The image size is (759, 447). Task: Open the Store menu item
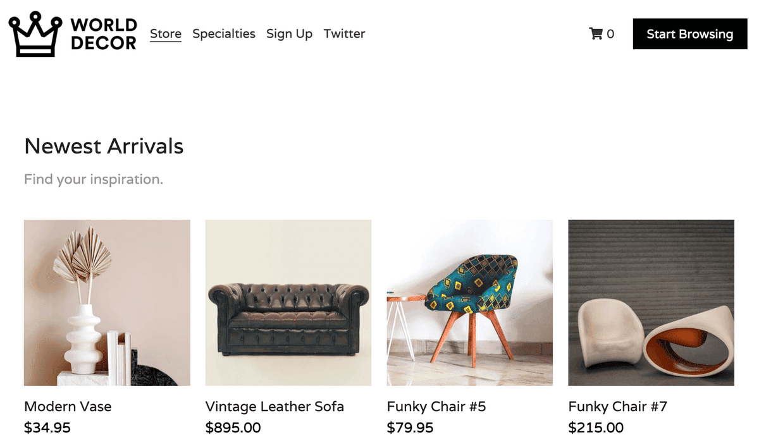click(x=166, y=34)
